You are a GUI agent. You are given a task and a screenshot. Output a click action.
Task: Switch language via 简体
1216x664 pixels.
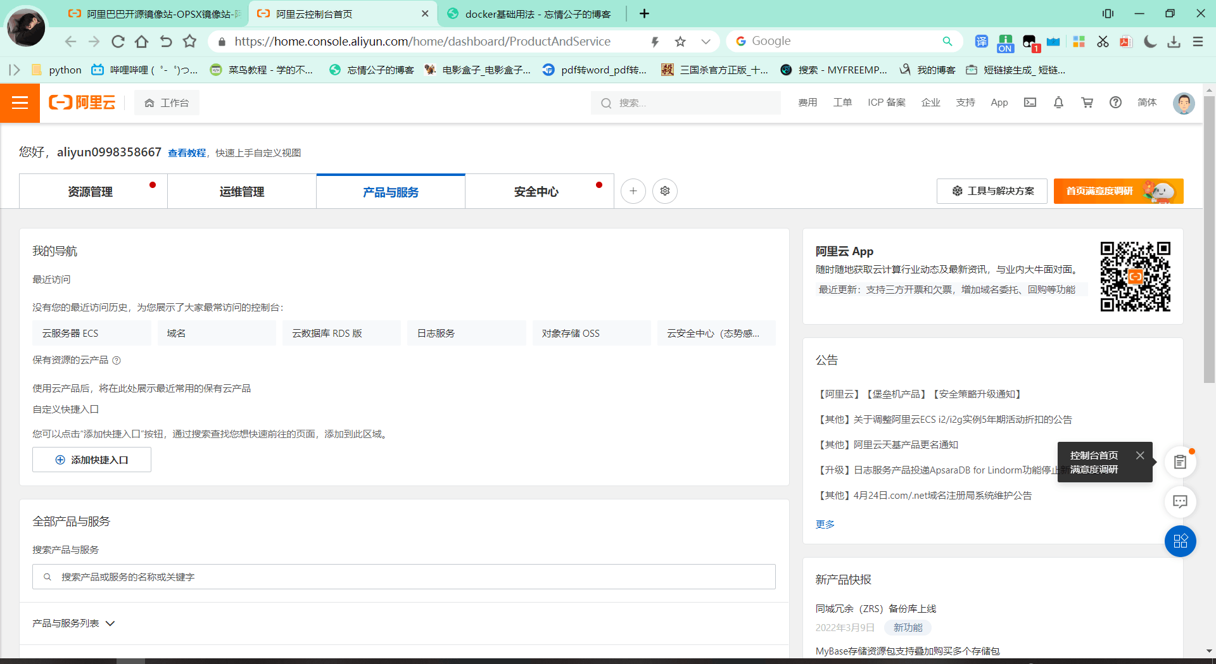pos(1147,103)
